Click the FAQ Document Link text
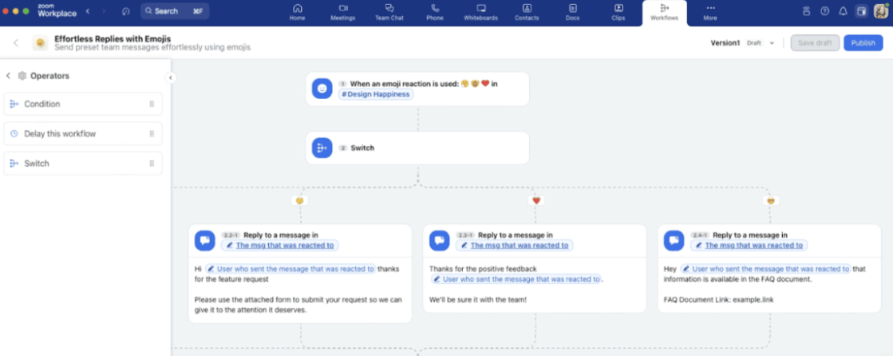This screenshot has height=356, width=893. (719, 299)
